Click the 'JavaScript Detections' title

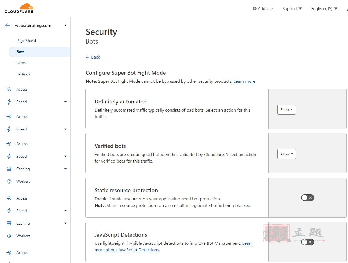121,235
